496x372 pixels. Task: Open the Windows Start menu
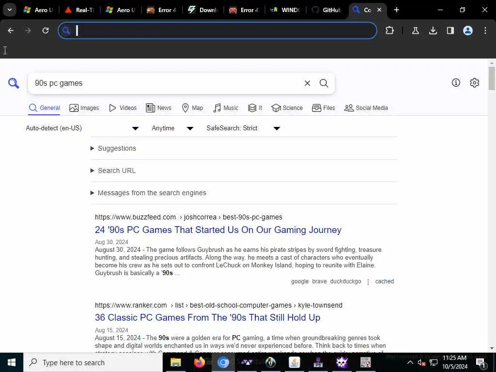12,362
